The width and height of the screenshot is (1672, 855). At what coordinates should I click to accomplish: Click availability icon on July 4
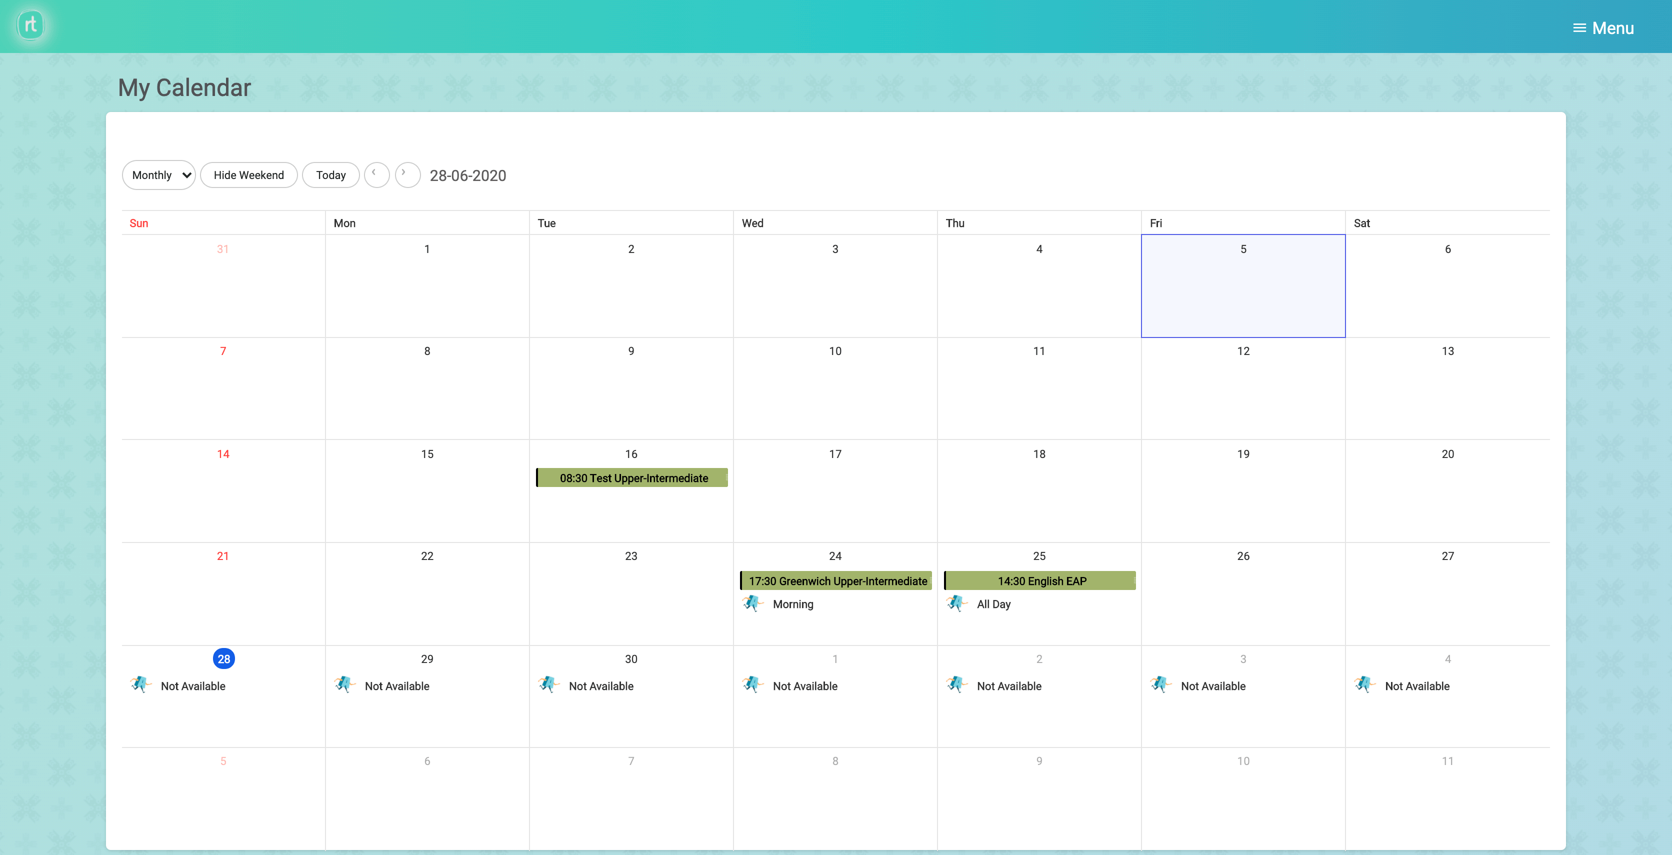(1364, 684)
